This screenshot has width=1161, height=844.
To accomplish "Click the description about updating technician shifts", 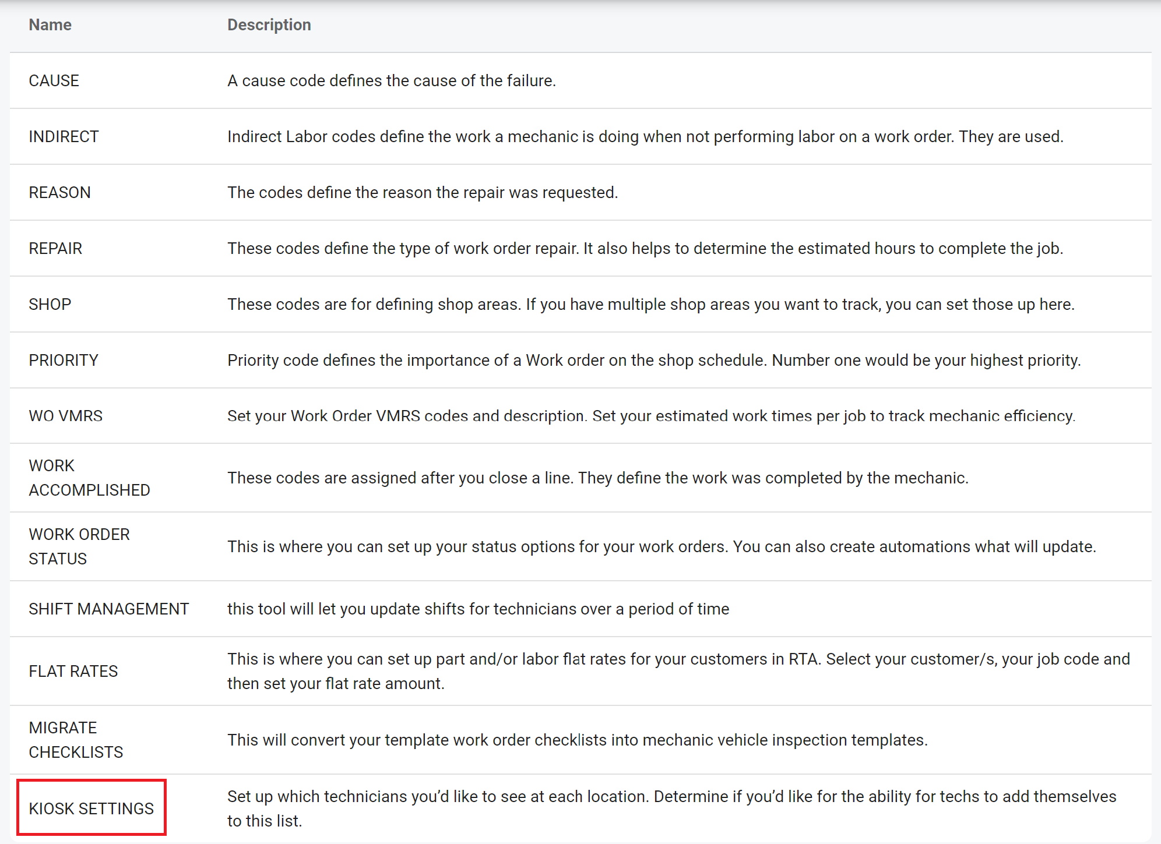I will coord(478,609).
